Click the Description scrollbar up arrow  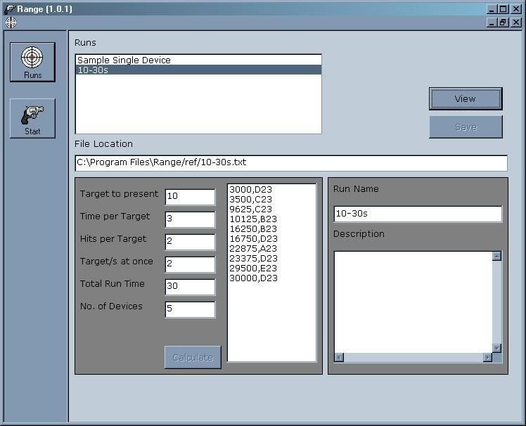(496, 257)
